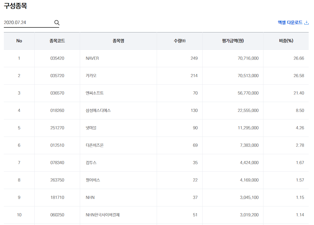Click stock code 035420

click(x=57, y=58)
